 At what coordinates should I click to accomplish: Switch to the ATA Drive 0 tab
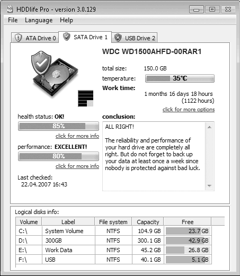pos(35,38)
